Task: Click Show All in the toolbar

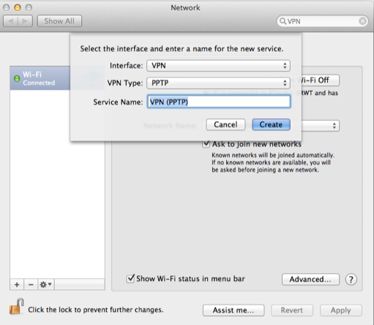Action: pyautogui.click(x=59, y=21)
